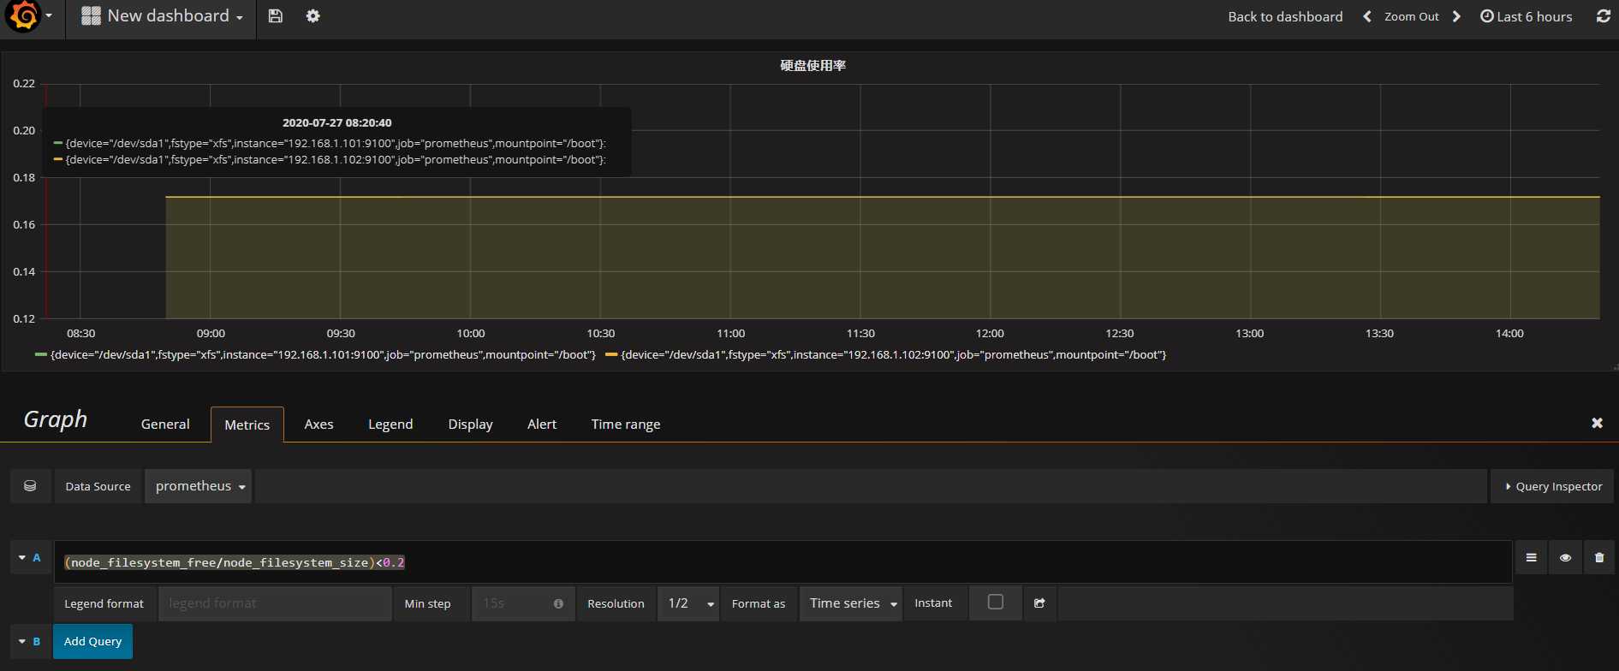The height and width of the screenshot is (671, 1619).
Task: Enable the Instant checkbox
Action: point(996,602)
